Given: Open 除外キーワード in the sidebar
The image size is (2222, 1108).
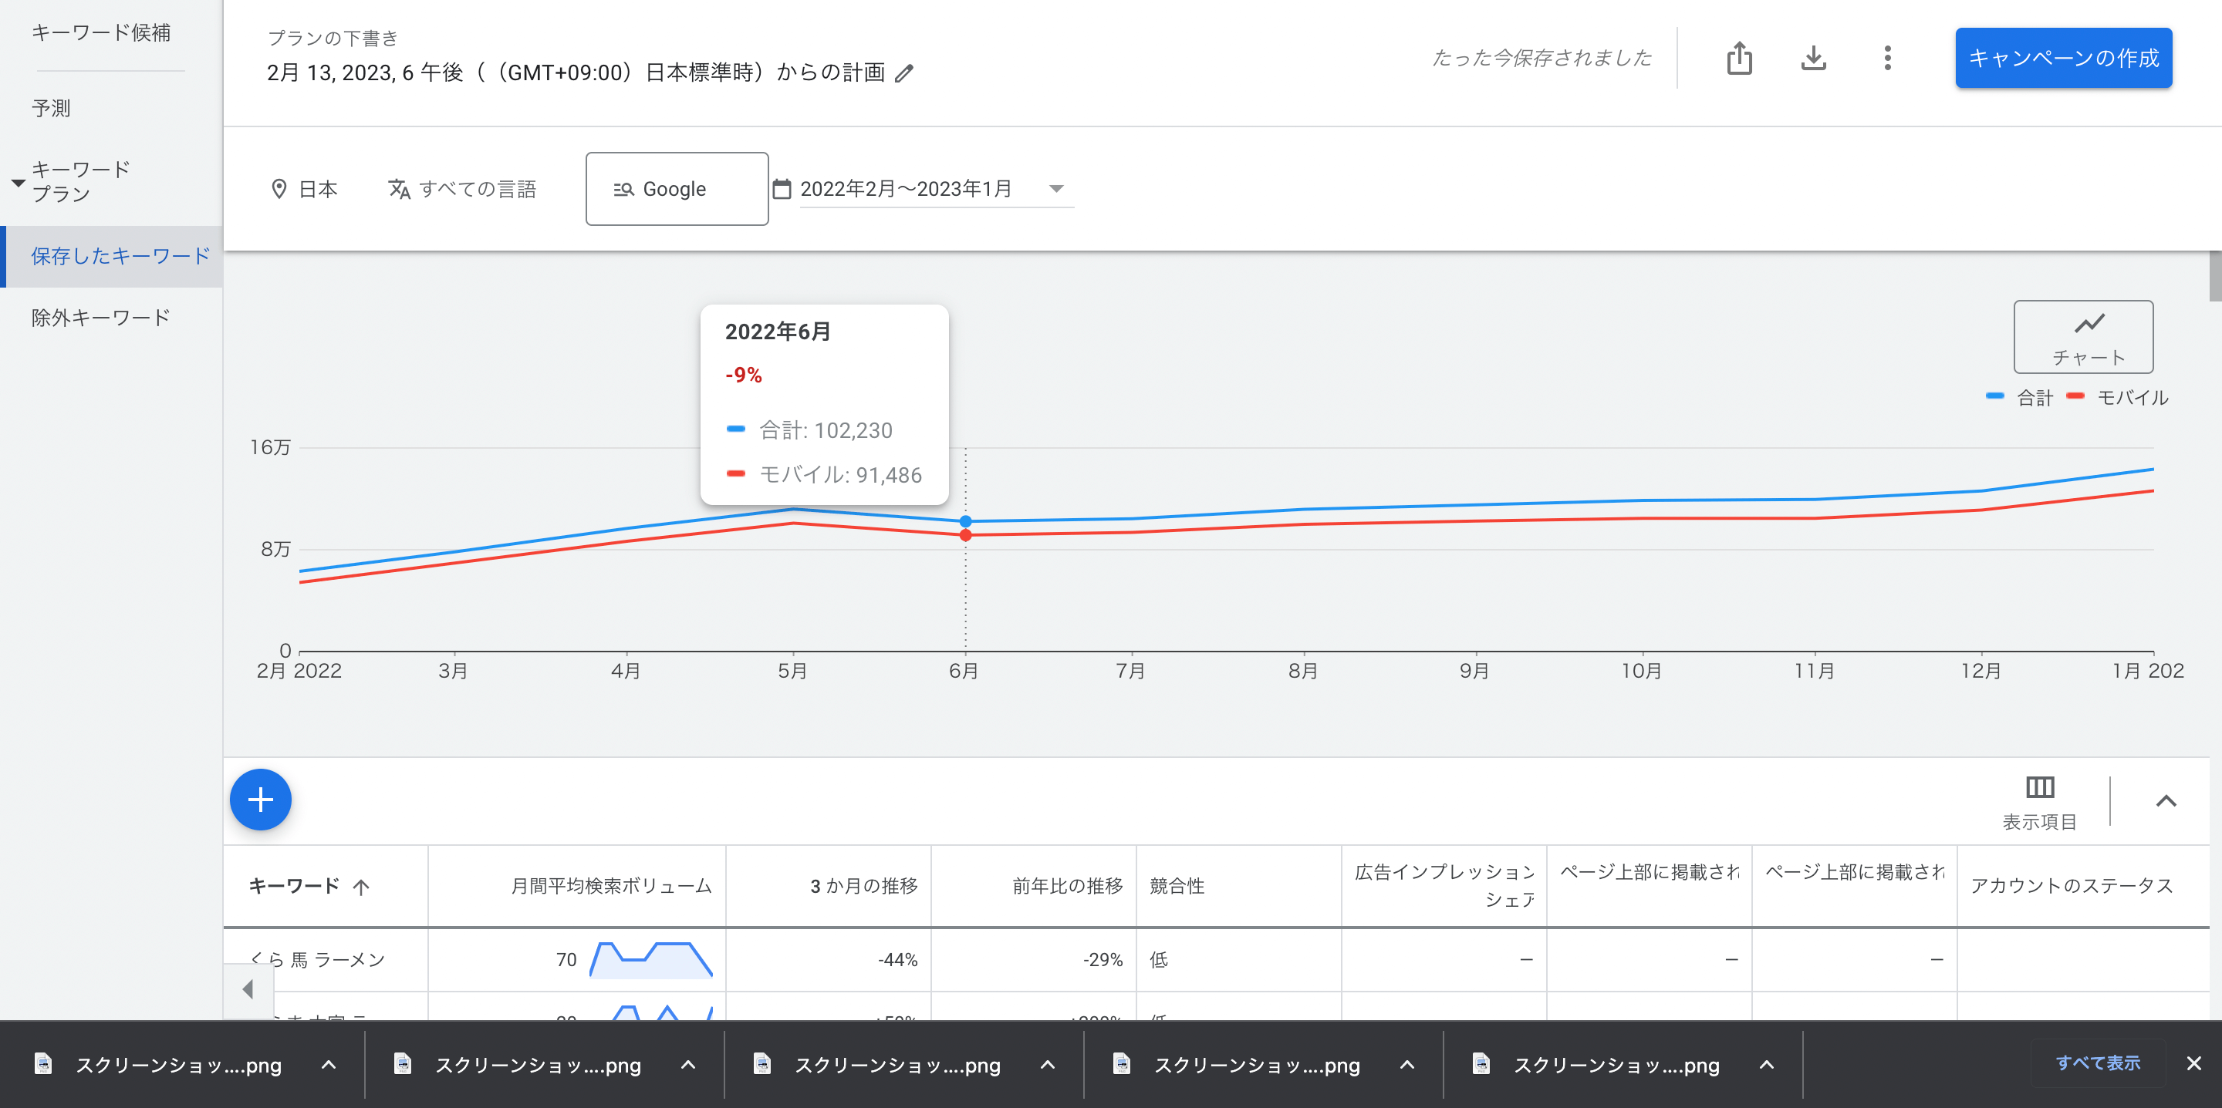Looking at the screenshot, I should click(x=101, y=318).
